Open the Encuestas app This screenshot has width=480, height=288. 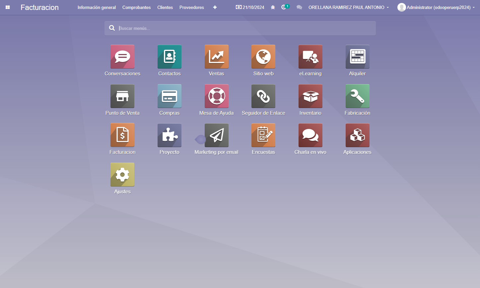(263, 135)
